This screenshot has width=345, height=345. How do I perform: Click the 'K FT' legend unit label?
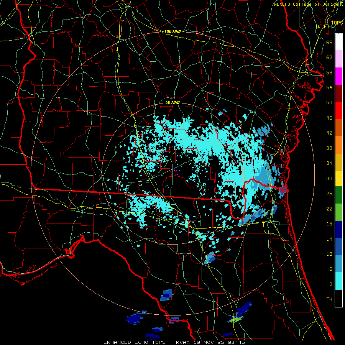point(324,26)
